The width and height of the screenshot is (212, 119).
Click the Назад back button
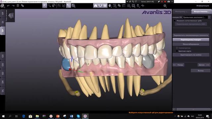(x=178, y=65)
